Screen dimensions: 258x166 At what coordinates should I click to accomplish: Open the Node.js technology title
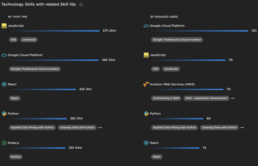point(13,143)
